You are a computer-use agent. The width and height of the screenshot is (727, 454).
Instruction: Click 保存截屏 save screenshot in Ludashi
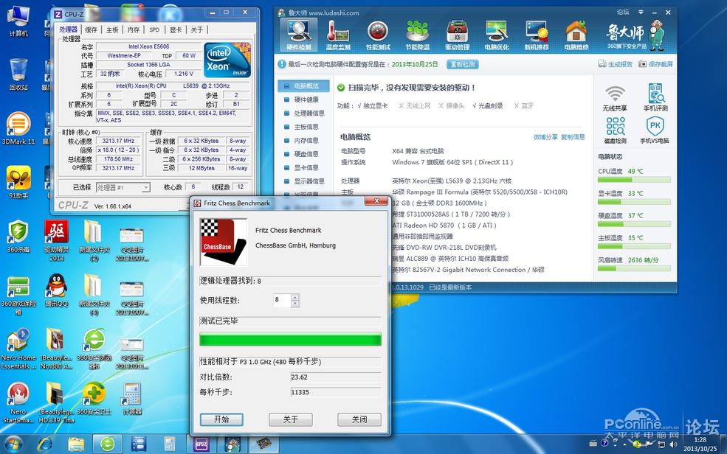(x=655, y=64)
